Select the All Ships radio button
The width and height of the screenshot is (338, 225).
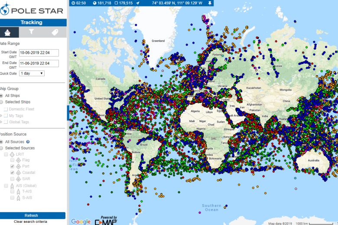coord(1,96)
